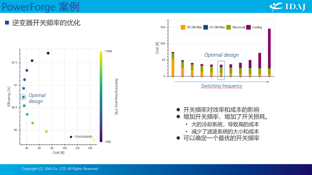Image resolution: width=312 pixels, height=175 pixels.
Task: Click the FGH12040WD legend entry
Action: [81, 137]
